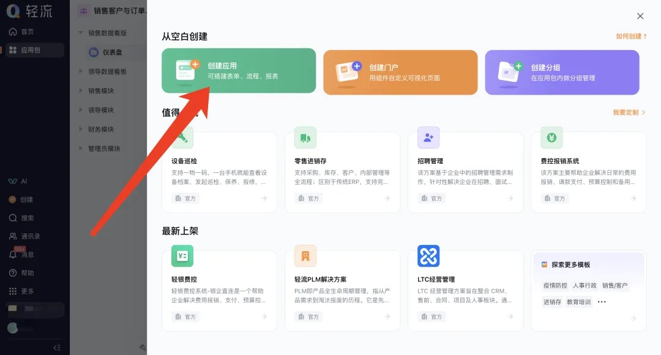Expand 领导数据看板 tree group
This screenshot has width=661, height=355.
[81, 71]
